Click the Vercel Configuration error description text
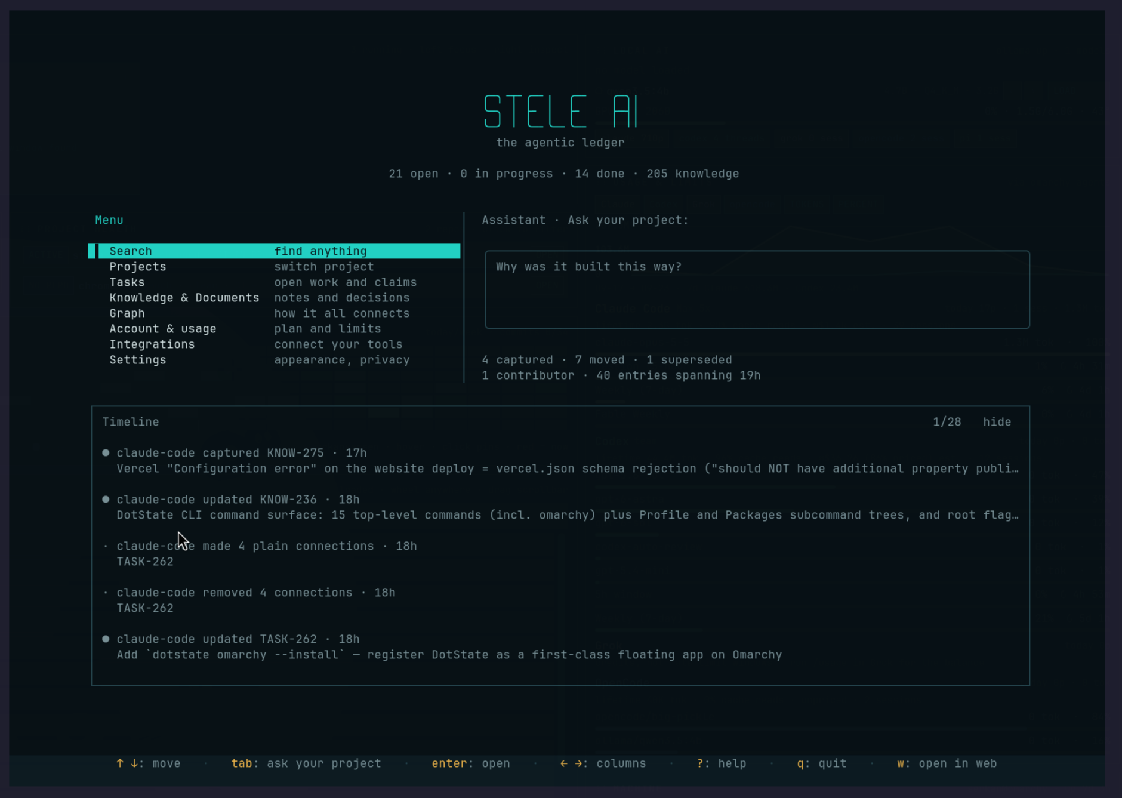This screenshot has width=1122, height=798. [568, 469]
